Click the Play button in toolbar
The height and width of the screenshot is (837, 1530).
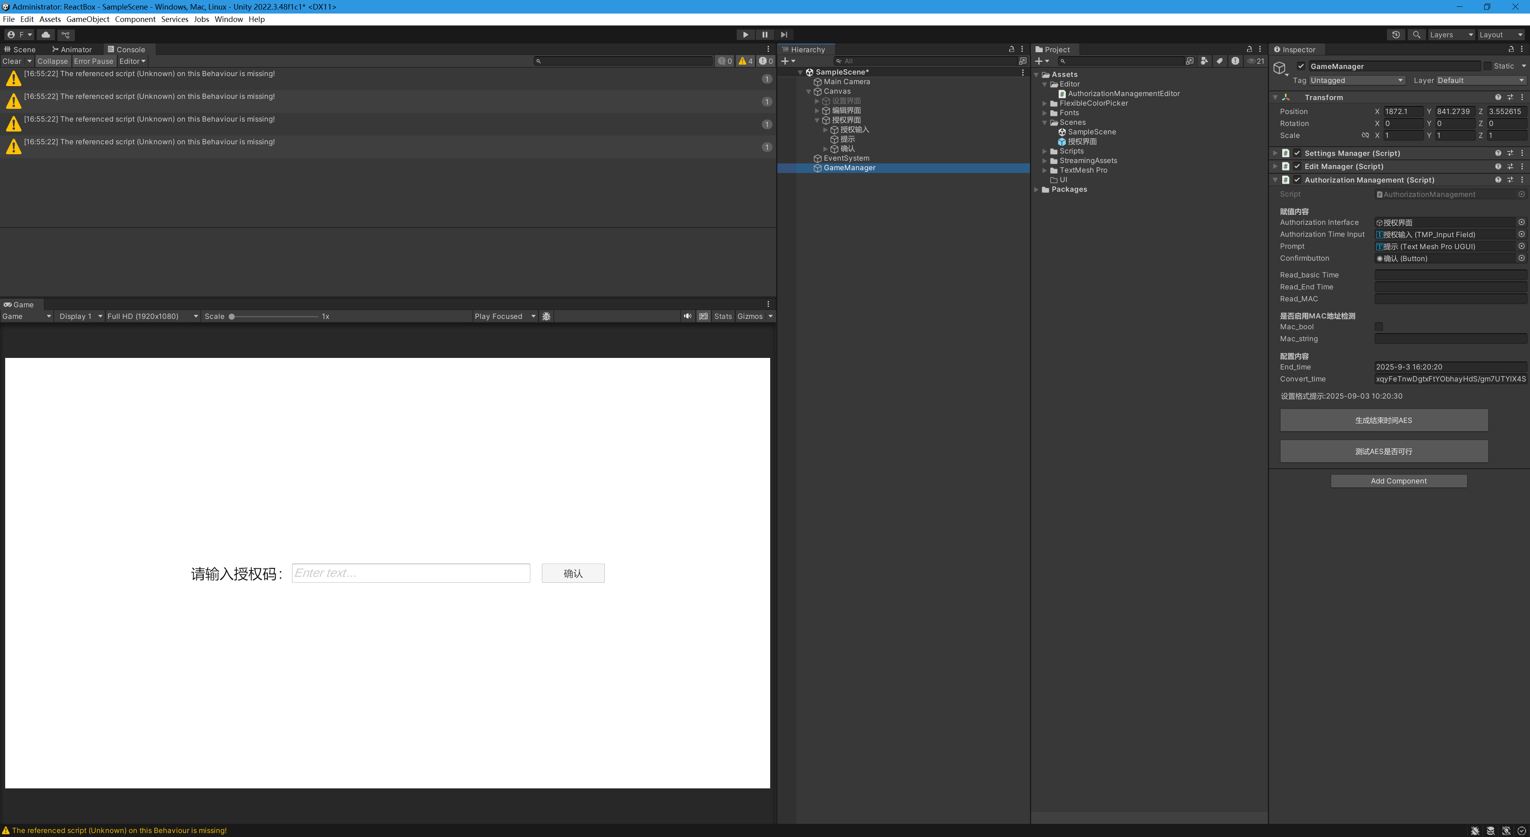[x=745, y=34]
